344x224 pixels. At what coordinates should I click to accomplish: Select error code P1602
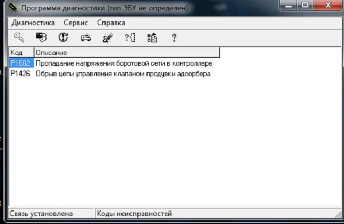(x=20, y=63)
